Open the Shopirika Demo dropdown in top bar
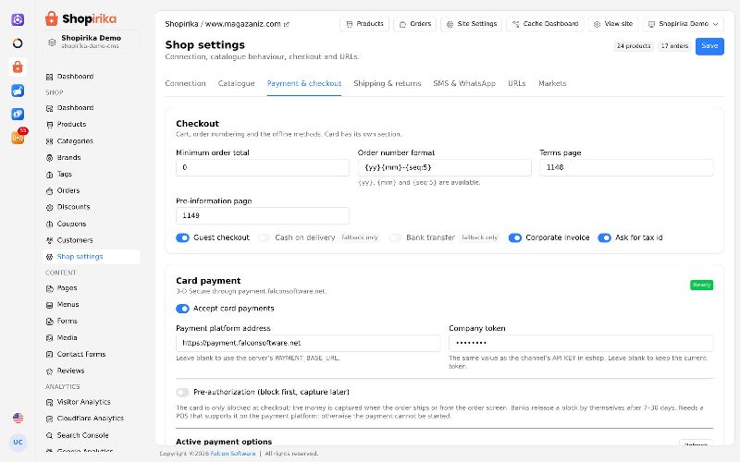Viewport: 740px width, 462px height. [683, 24]
